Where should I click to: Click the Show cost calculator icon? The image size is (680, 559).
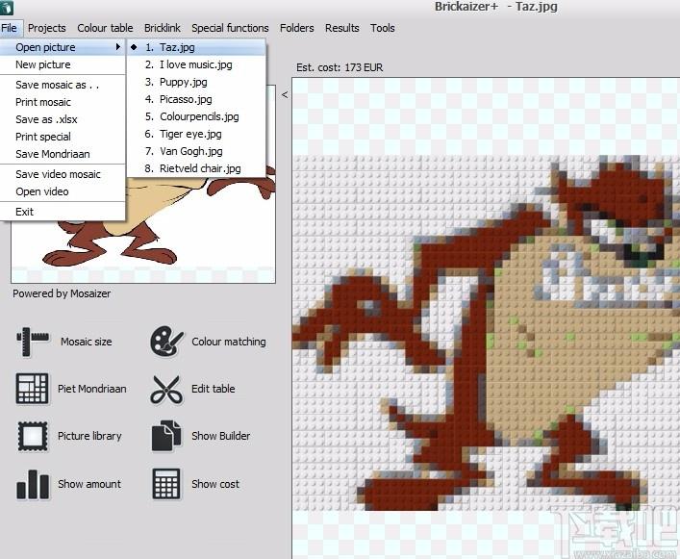[166, 484]
